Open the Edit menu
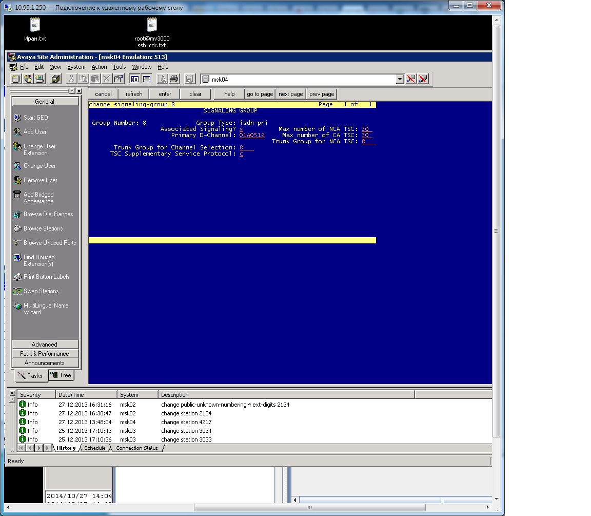 coord(39,67)
